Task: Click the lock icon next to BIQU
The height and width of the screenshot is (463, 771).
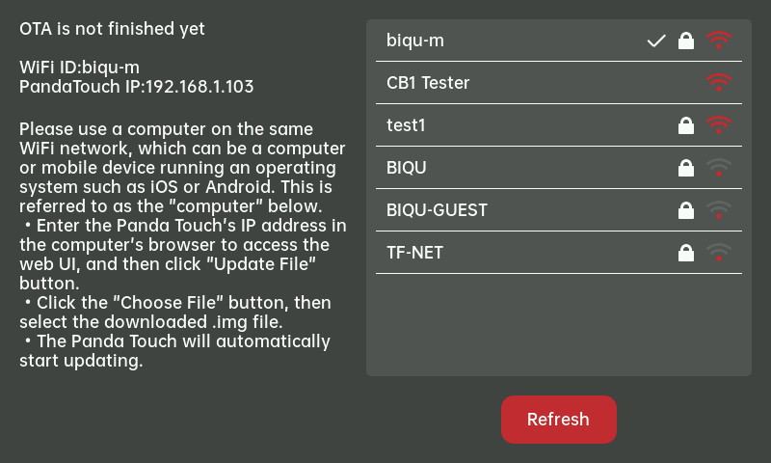Action: pyautogui.click(x=686, y=168)
